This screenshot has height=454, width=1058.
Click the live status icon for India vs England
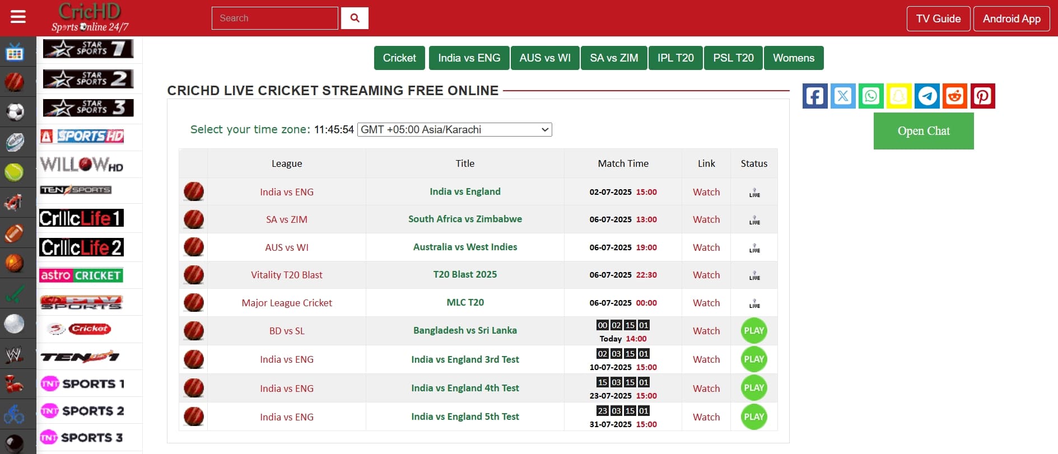click(754, 193)
